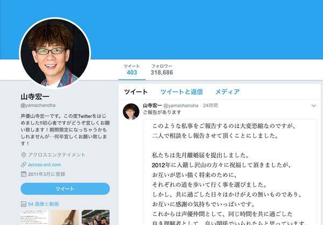Viewport: 323px width, 225px height.
Task: Open the large circular profile picture
Action: tap(55, 53)
